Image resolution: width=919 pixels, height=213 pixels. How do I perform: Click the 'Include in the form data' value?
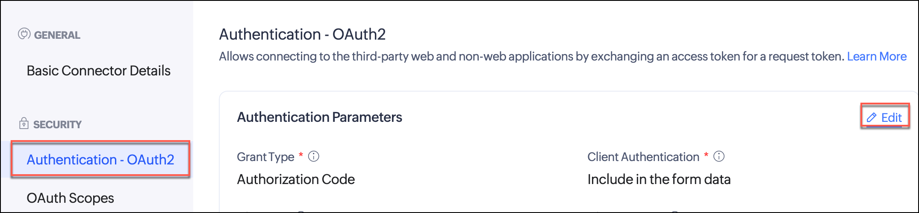coord(659,179)
